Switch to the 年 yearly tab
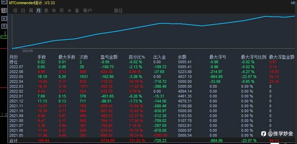Screen dimensions: 297x144 tap(54, 10)
